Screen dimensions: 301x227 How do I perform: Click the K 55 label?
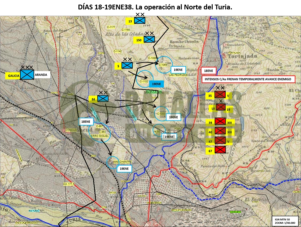click(x=157, y=132)
